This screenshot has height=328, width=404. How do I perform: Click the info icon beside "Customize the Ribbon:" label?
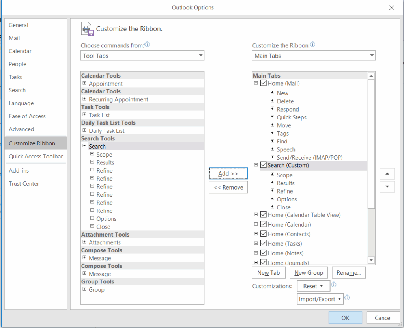pos(312,45)
